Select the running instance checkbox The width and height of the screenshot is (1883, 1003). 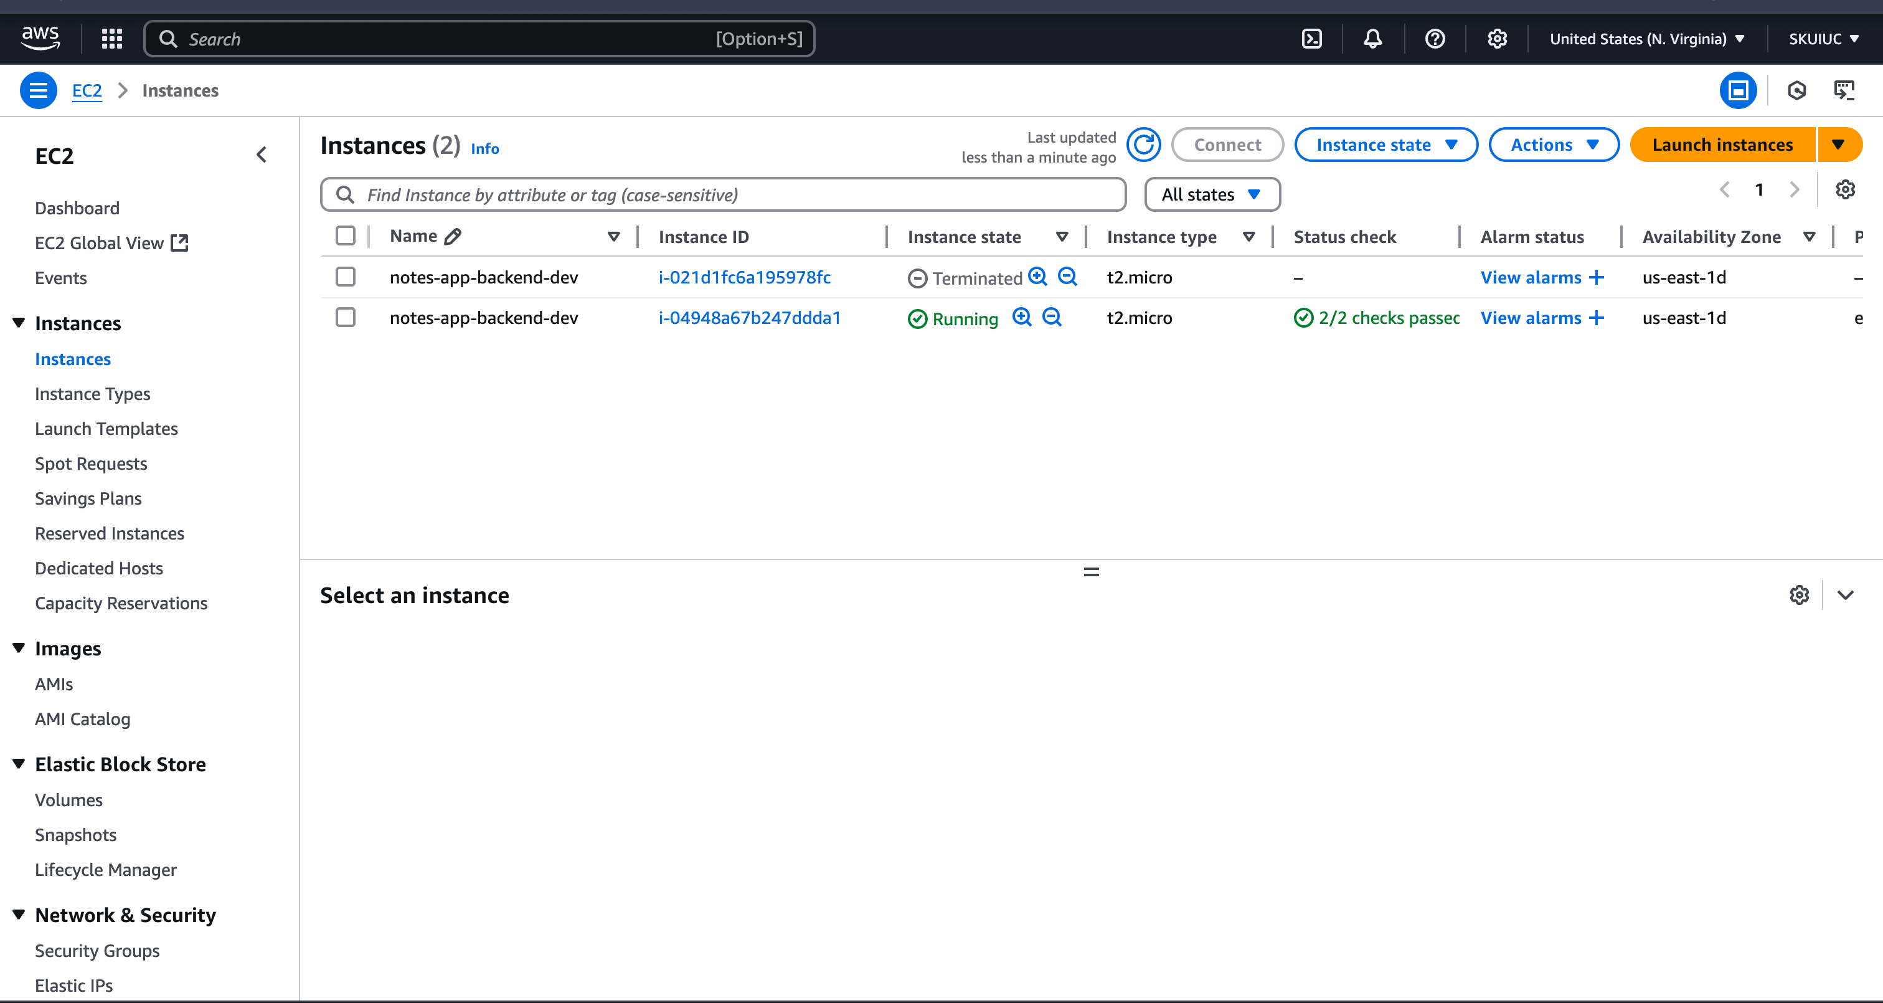click(x=345, y=318)
